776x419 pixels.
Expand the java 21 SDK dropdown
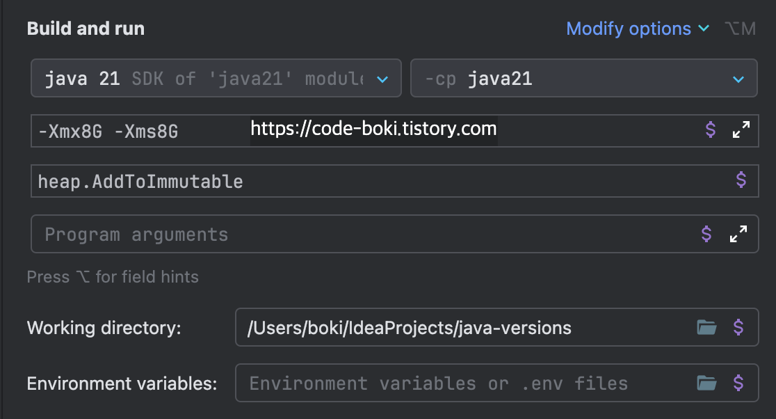coord(382,79)
